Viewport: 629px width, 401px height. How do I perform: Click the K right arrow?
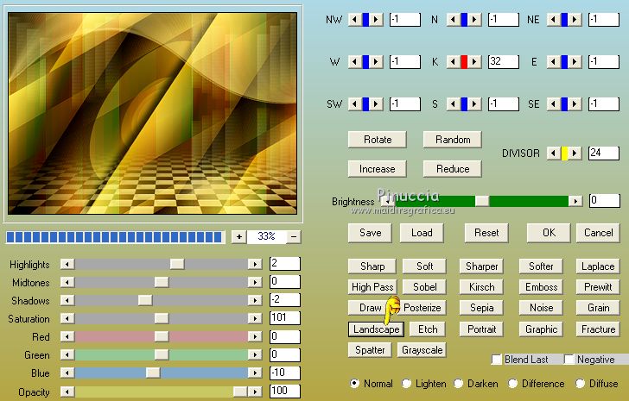(x=474, y=61)
